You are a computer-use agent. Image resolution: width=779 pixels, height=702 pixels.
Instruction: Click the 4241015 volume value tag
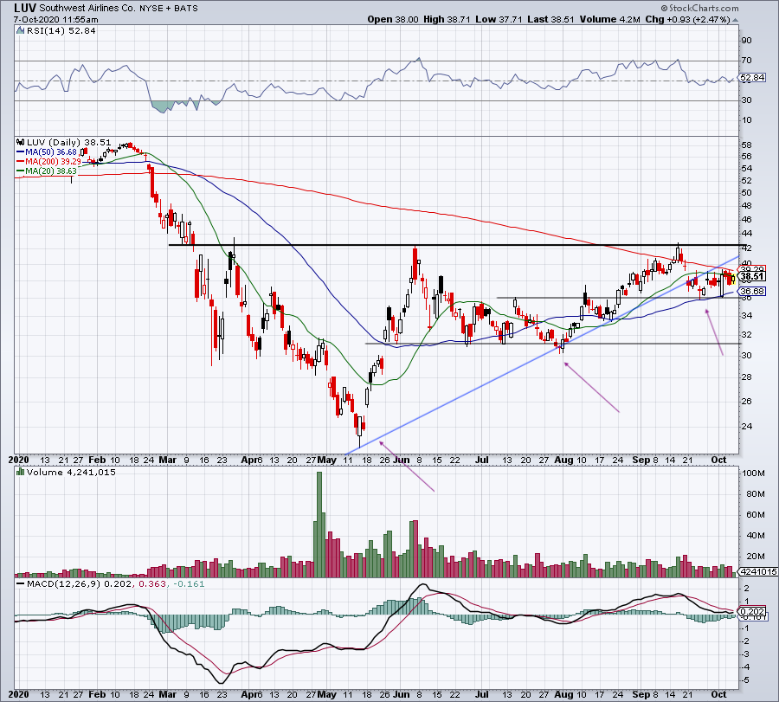(x=758, y=572)
